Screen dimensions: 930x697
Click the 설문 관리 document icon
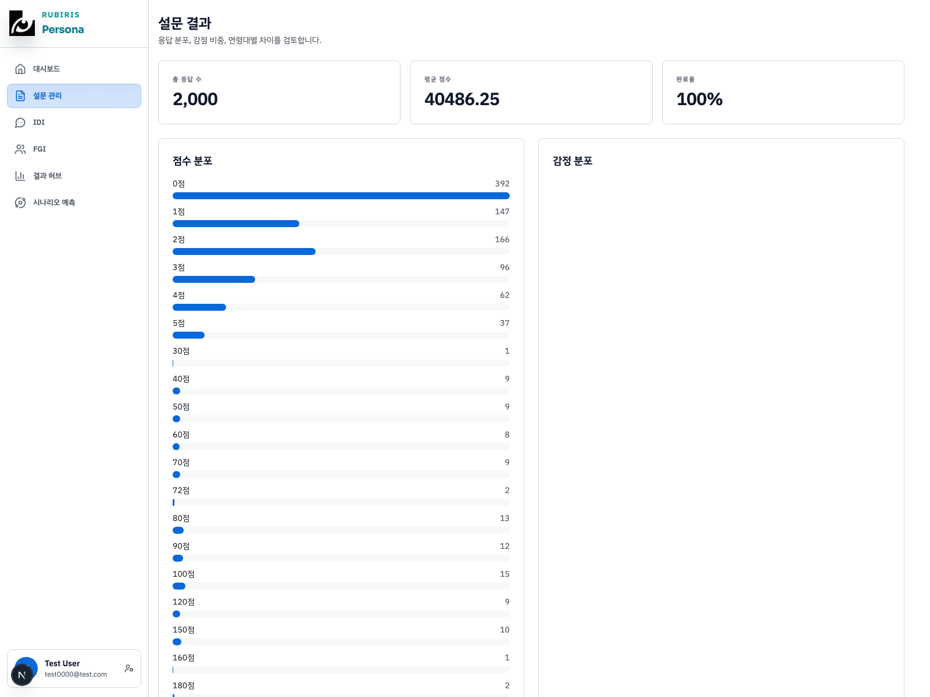click(x=20, y=96)
